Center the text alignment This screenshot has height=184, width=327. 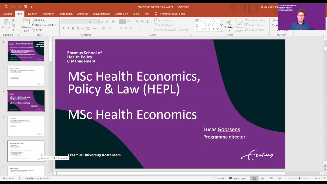(x=126, y=28)
